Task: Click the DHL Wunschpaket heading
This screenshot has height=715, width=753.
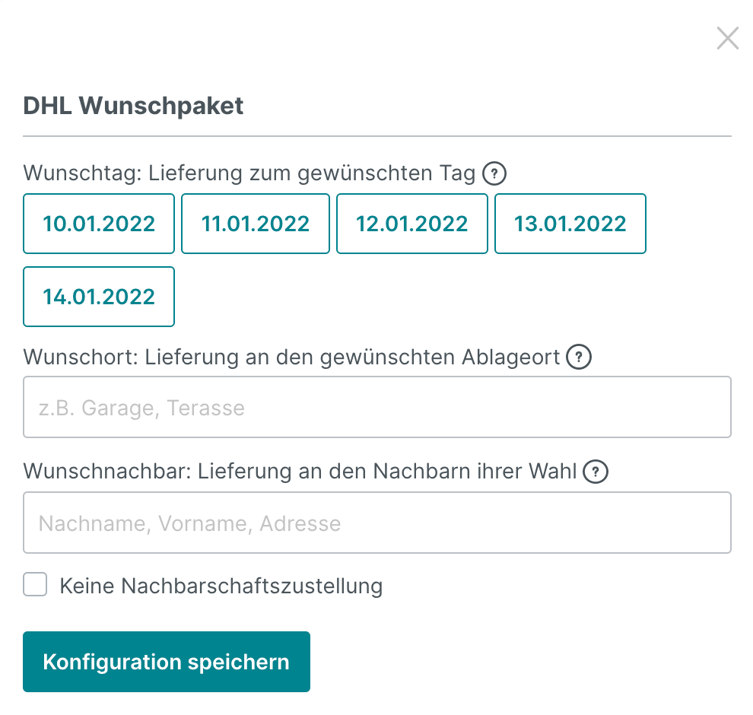Action: coord(134,105)
